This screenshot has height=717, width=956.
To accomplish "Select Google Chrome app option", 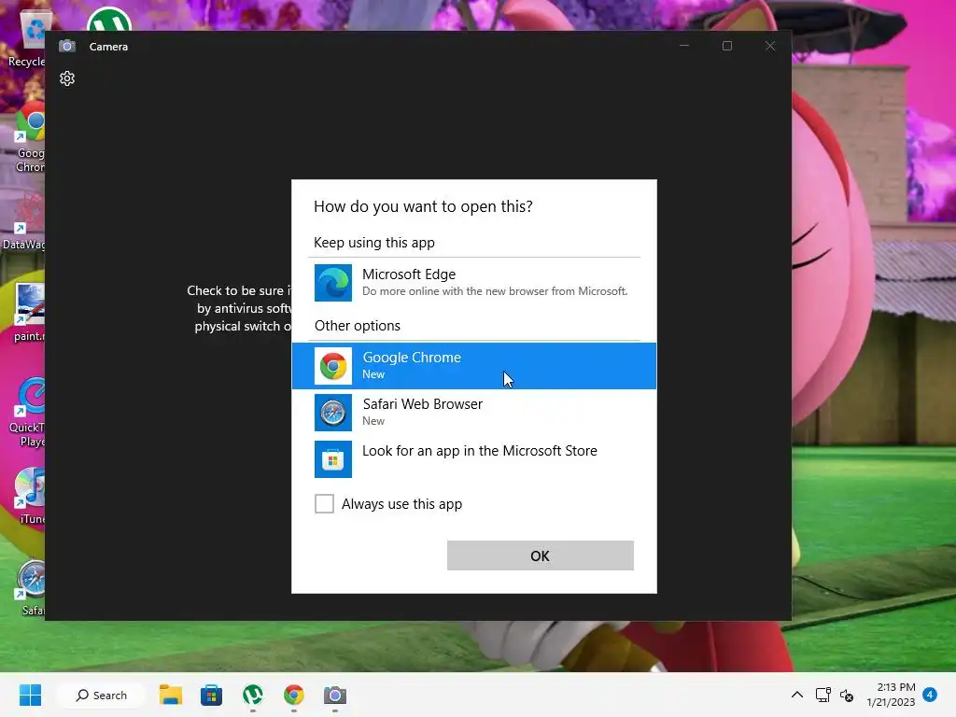I will (x=474, y=366).
